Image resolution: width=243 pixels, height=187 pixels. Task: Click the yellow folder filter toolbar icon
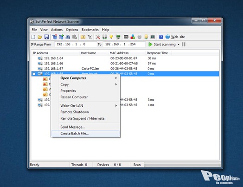click(83, 37)
